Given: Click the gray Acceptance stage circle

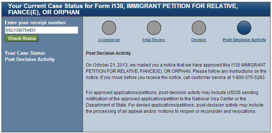Looking at the screenshot, I should click(x=109, y=28).
